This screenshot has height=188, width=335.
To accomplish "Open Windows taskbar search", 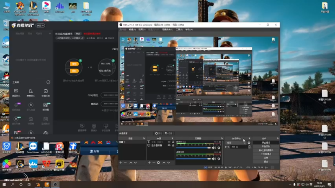I will click(x=13, y=184).
